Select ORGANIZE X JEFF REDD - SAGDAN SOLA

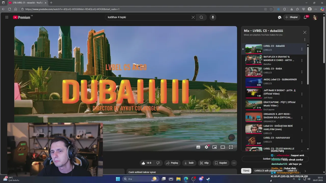tap(278, 116)
